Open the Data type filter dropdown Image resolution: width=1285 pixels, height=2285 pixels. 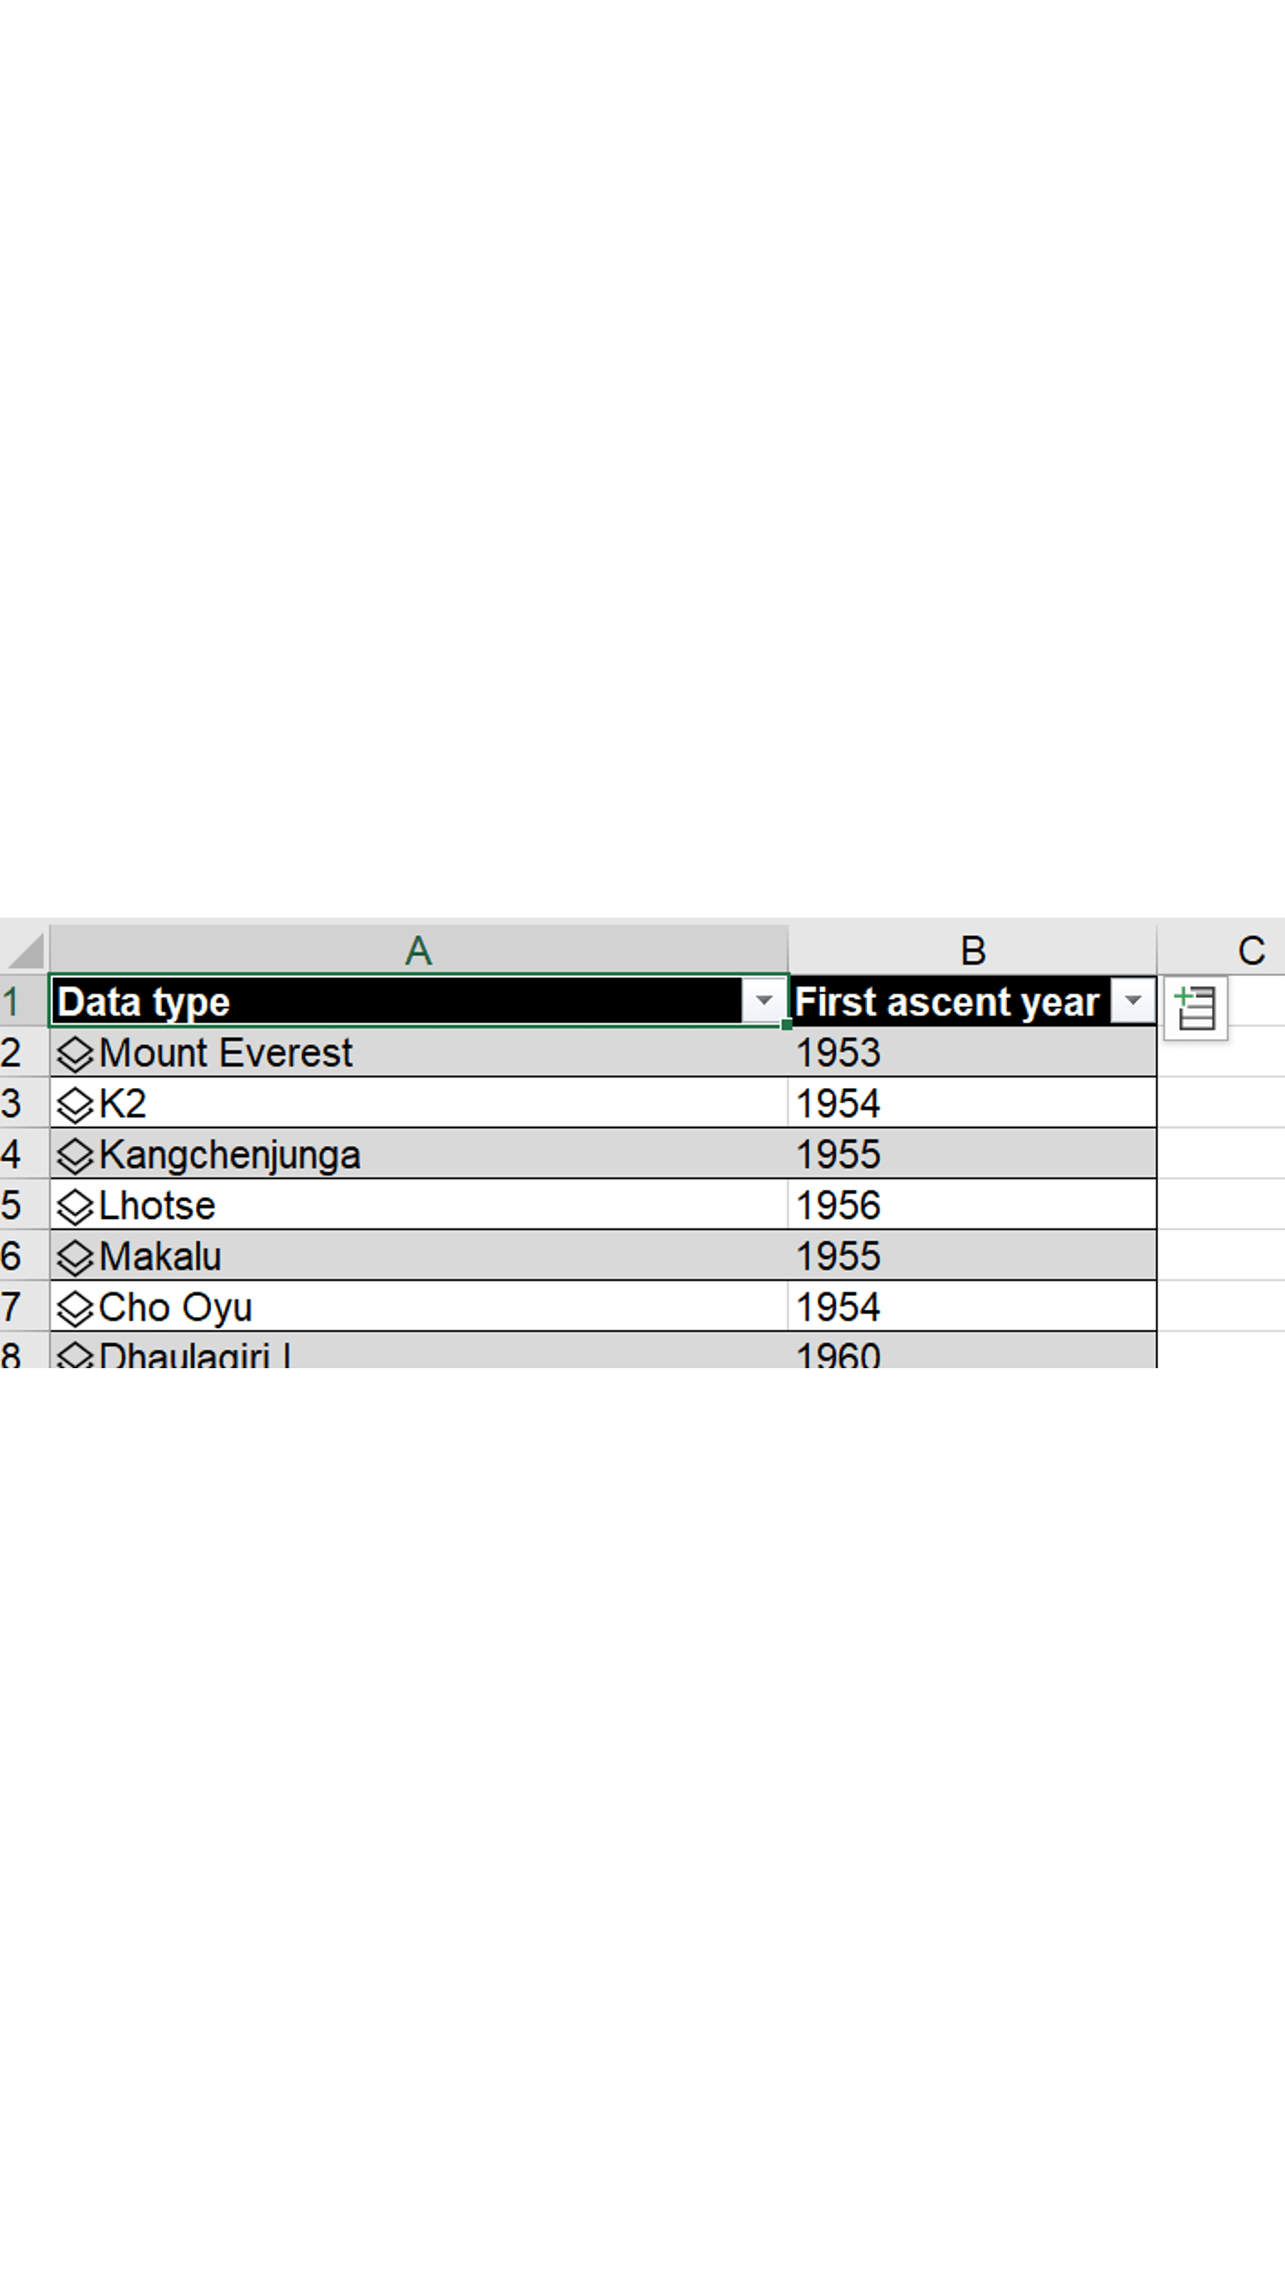coord(764,1001)
